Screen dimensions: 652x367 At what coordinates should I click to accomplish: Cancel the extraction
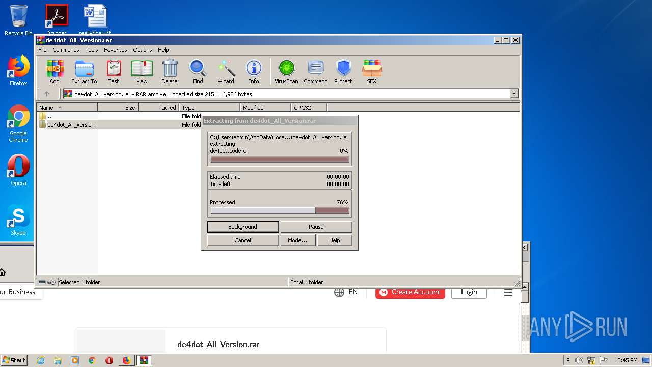[243, 240]
